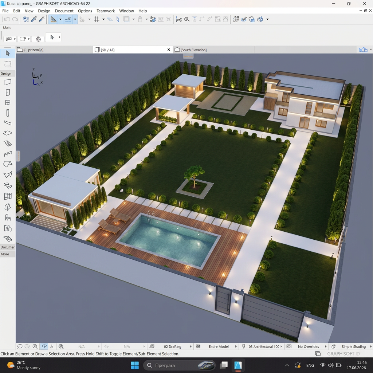The height and width of the screenshot is (373, 373).
Task: Expand the Arrow tool flyout in Main bar
Action: point(59,37)
